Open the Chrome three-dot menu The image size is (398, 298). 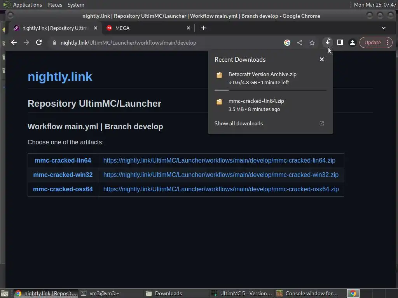[x=388, y=43]
